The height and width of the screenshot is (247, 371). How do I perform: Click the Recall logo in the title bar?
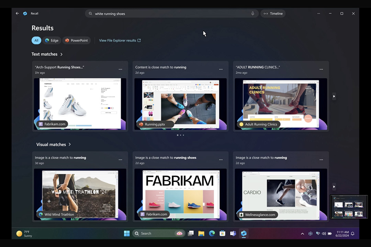[25, 13]
